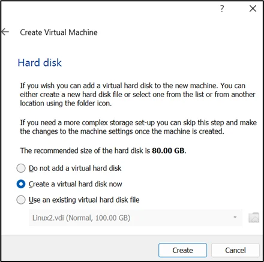Click the 'Use an existing virtual hard disk file' label text

coord(84,200)
